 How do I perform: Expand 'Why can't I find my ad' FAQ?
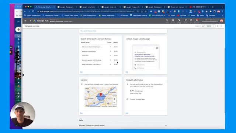tap(123, 125)
